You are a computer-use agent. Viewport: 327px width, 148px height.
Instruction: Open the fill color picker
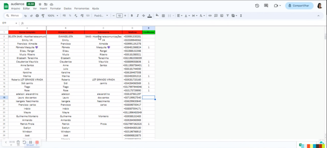coord(157,15)
